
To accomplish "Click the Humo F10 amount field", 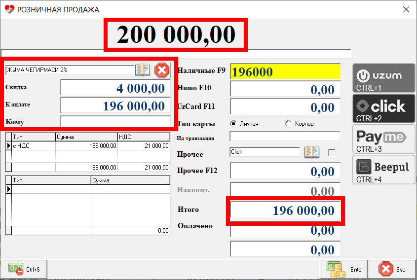I will point(285,89).
